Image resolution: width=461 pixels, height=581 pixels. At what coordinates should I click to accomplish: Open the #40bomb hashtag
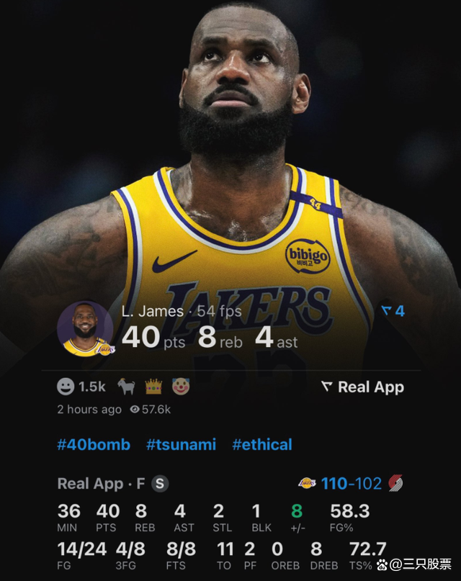click(x=94, y=444)
